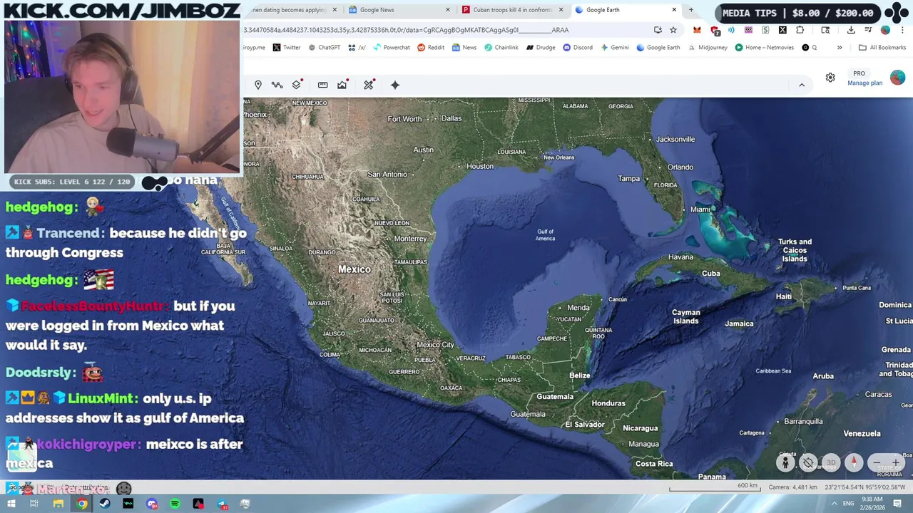Expand the hidden bookmarks overflow chevron
This screenshot has height=513, width=913.
tap(840, 48)
